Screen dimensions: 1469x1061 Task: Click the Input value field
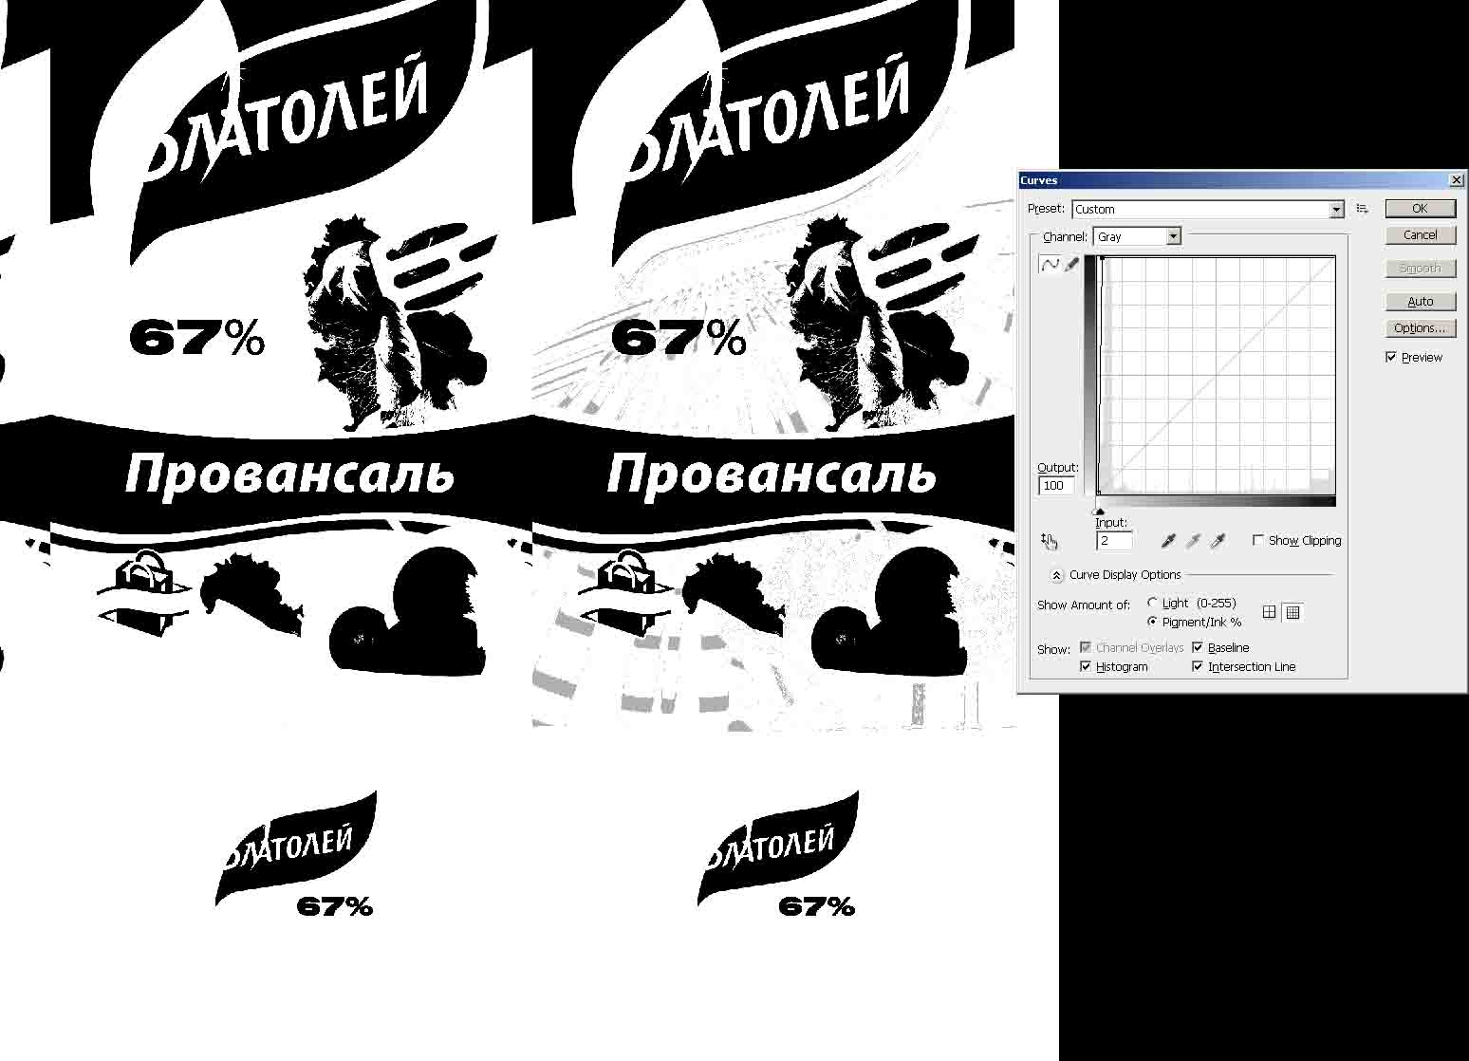(1114, 540)
